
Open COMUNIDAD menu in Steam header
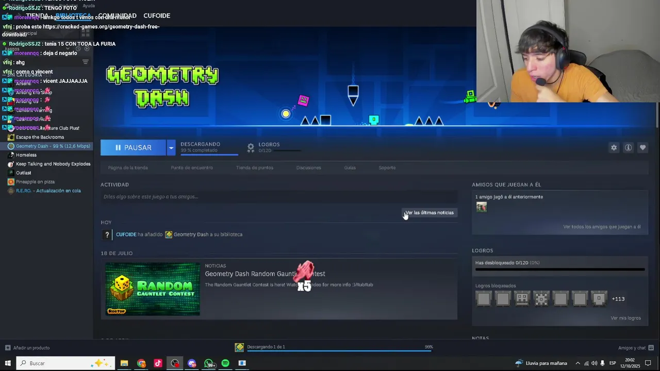117,15
